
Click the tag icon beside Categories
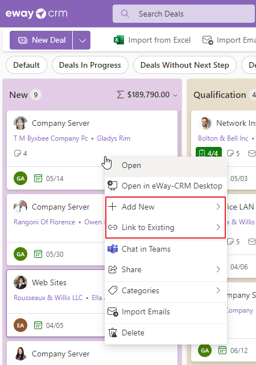(113, 290)
